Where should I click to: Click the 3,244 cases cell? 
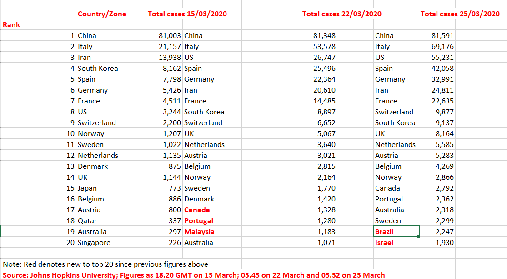(x=164, y=112)
